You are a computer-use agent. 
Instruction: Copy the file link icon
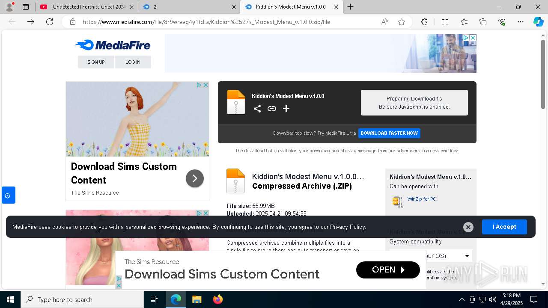[x=271, y=109]
